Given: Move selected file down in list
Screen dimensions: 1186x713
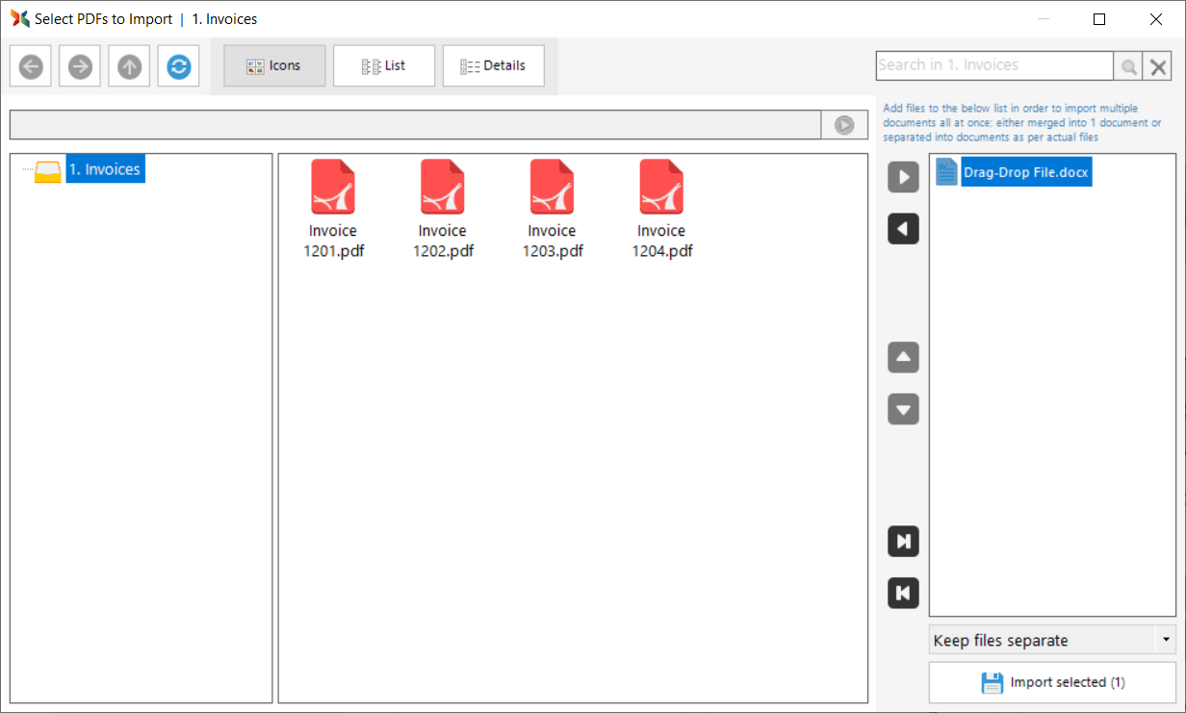Looking at the screenshot, I should pos(903,410).
